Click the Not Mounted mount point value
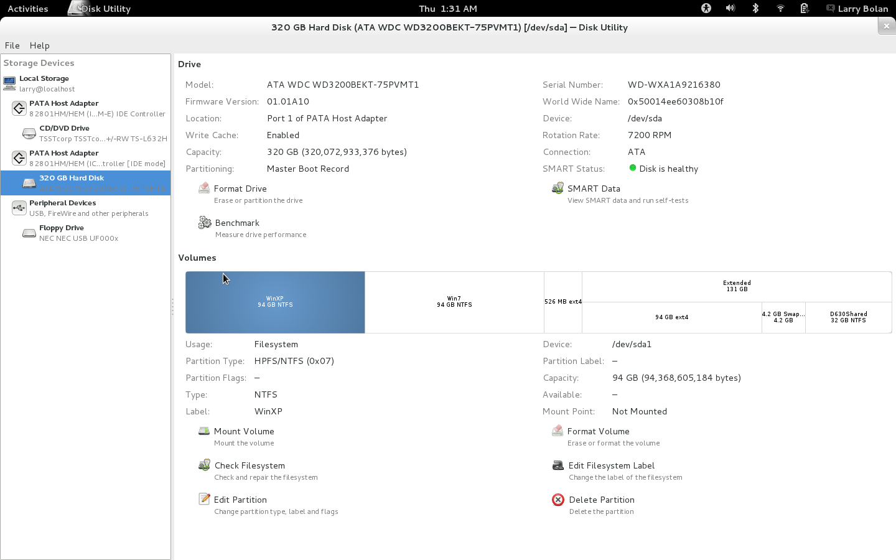 [640, 411]
